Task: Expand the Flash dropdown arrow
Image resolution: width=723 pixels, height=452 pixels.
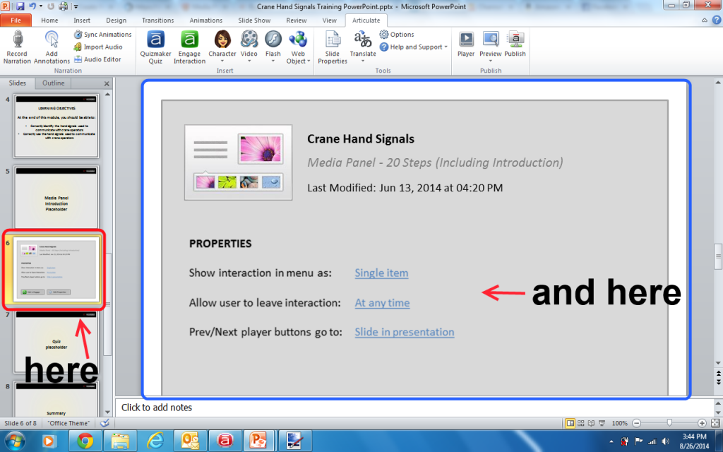Action: (273, 61)
